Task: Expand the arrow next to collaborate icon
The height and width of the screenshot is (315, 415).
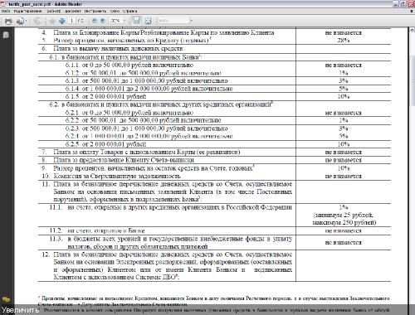Action: click(x=26, y=21)
